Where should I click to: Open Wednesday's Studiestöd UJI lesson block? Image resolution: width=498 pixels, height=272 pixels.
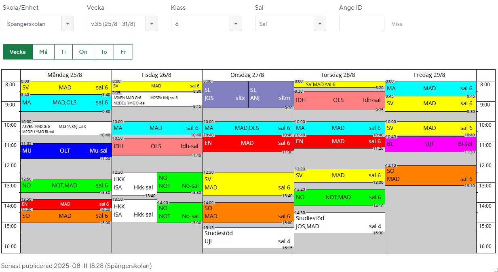248,238
